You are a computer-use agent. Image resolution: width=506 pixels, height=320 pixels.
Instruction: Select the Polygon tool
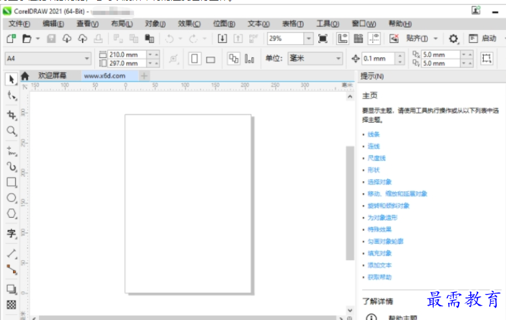pos(12,213)
